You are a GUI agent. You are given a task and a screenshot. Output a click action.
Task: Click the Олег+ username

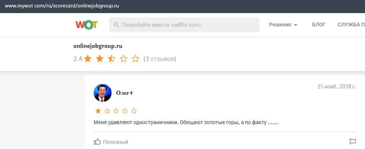pos(125,93)
